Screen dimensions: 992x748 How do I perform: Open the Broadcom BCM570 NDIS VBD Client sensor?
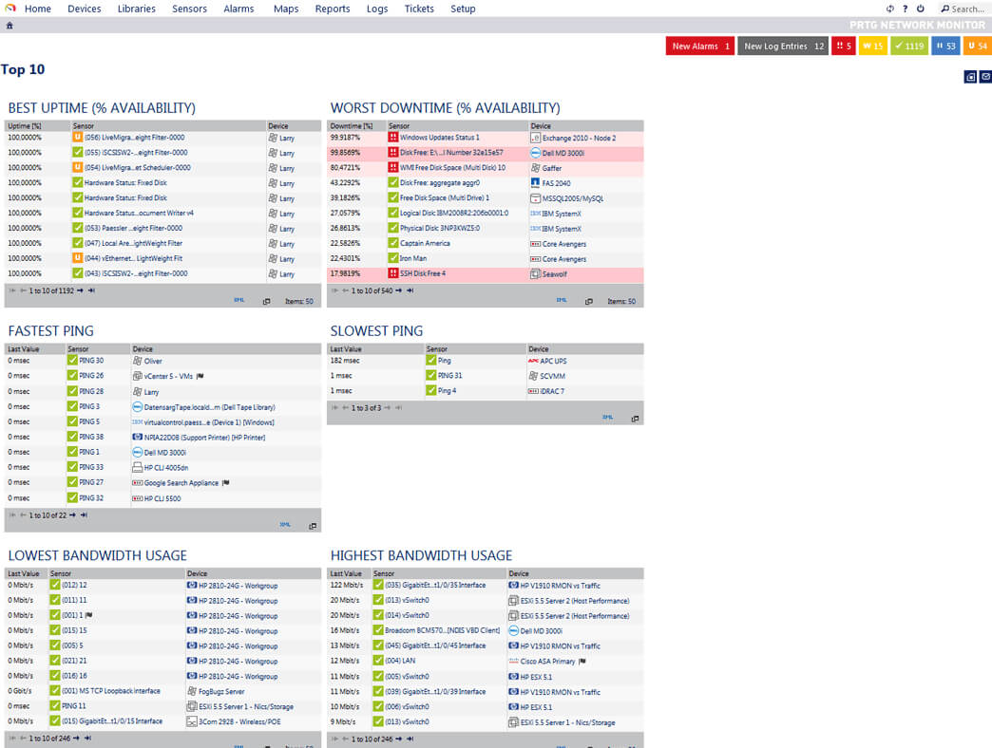click(442, 630)
